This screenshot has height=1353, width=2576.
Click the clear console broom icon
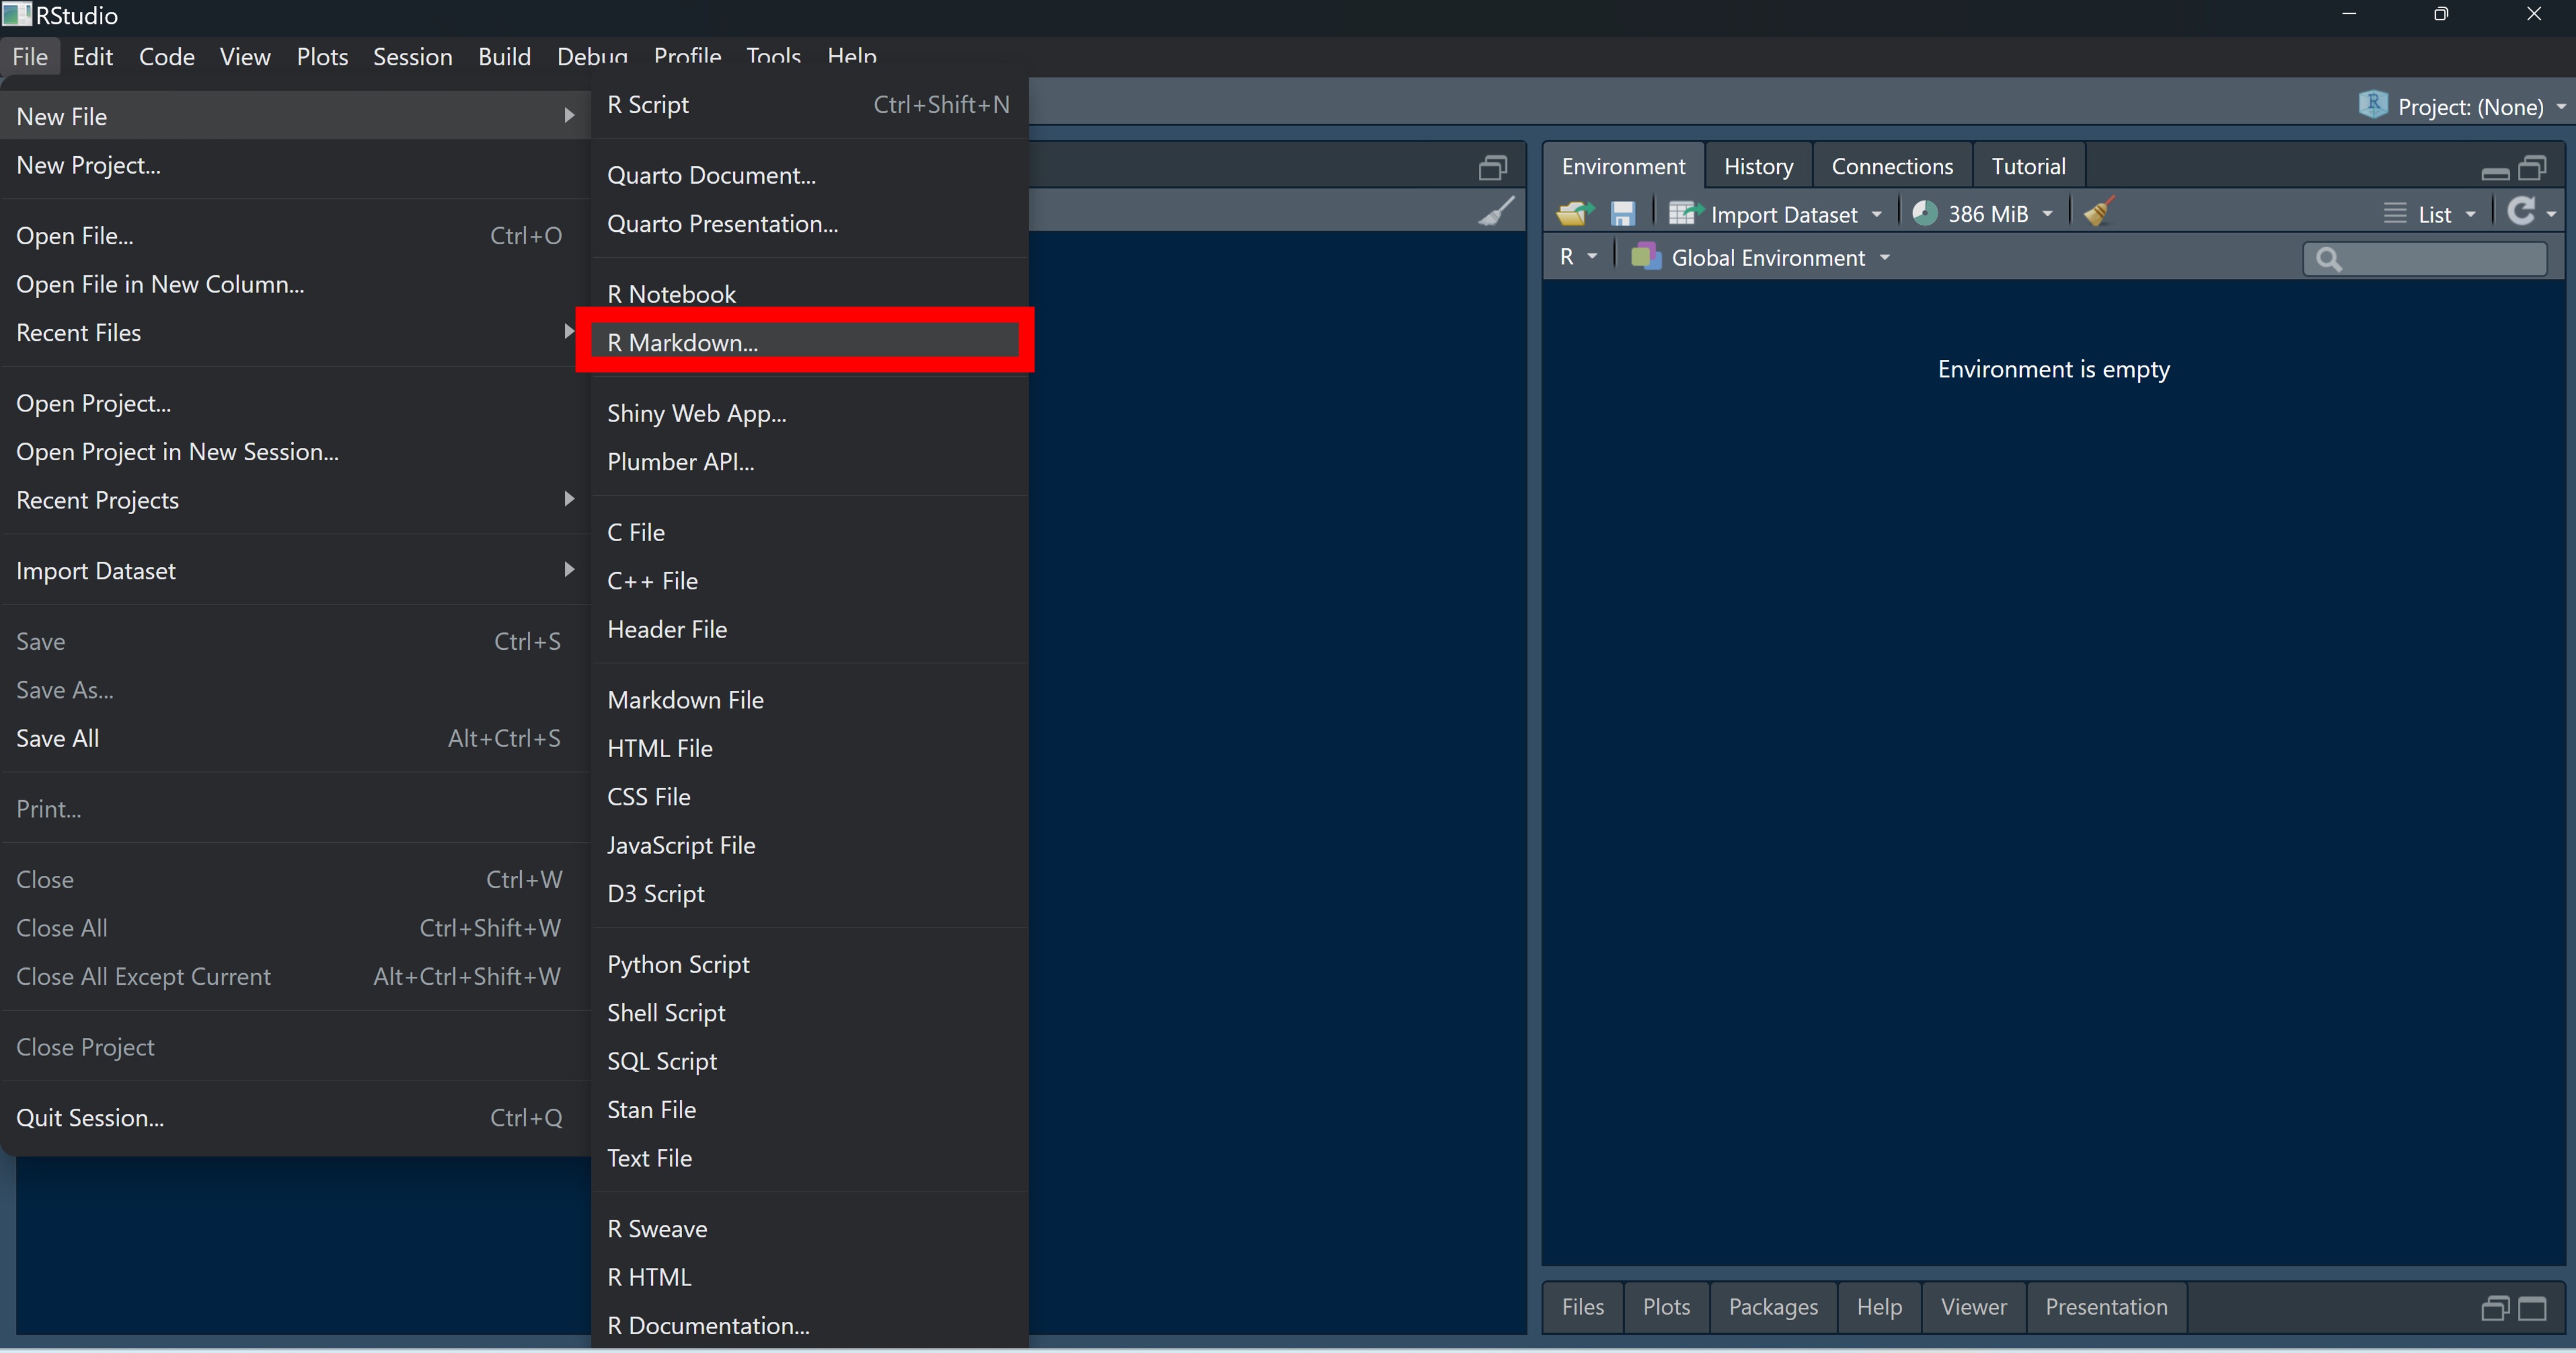(1497, 211)
